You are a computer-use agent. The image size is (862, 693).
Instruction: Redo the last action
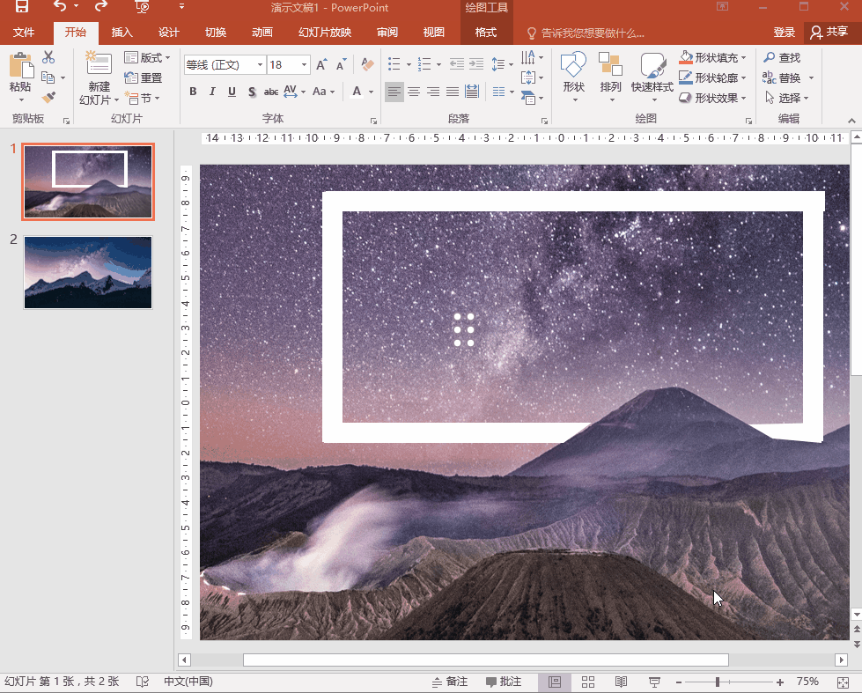point(100,6)
